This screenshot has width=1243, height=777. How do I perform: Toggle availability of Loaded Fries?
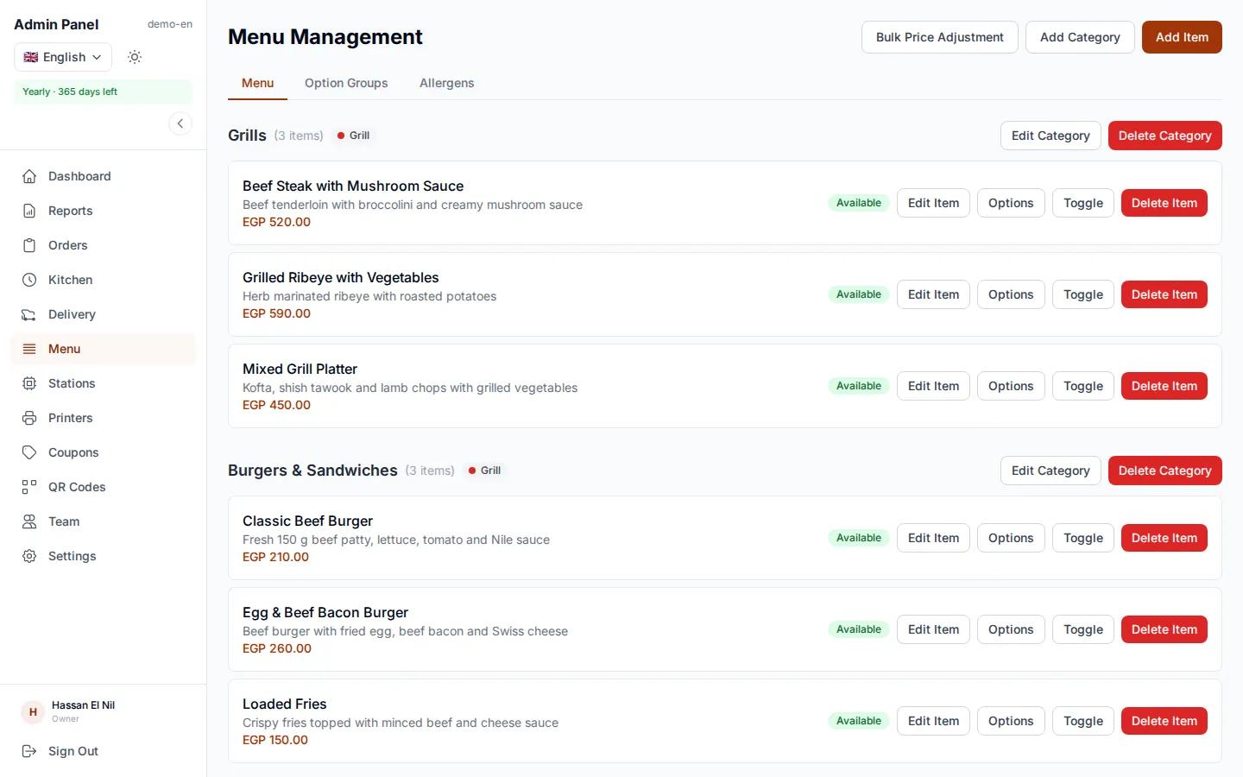1083,721
